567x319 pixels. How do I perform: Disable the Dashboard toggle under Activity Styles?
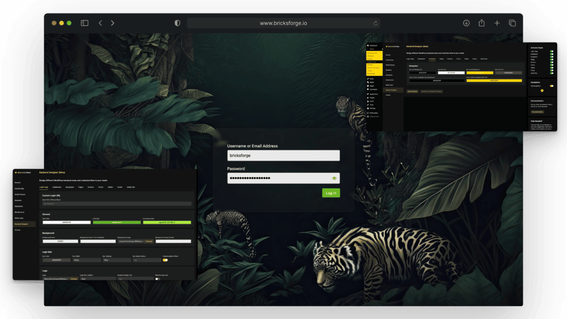(x=551, y=54)
